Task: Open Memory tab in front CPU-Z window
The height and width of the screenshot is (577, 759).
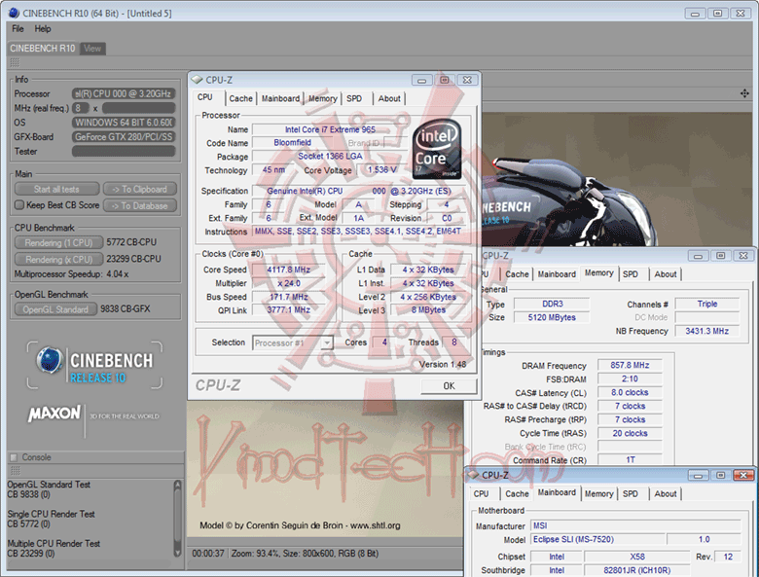Action: 322,98
